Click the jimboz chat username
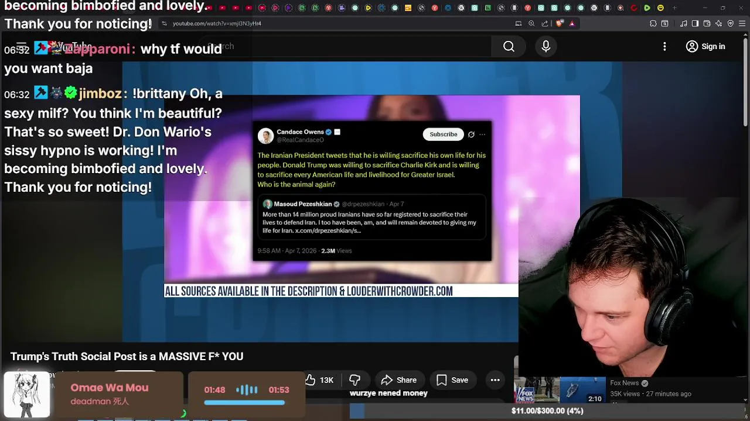Screen dimensions: 750x421 (100, 94)
